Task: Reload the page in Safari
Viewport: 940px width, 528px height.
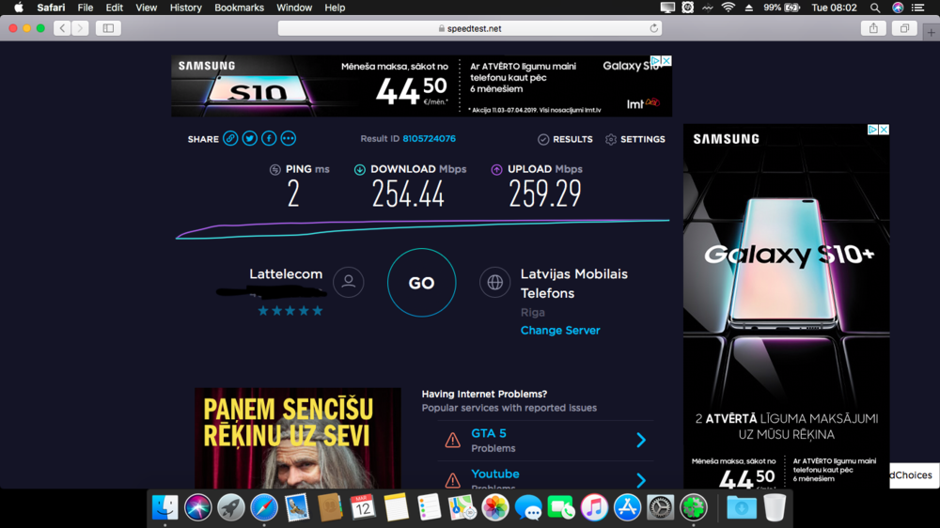Action: [x=654, y=28]
